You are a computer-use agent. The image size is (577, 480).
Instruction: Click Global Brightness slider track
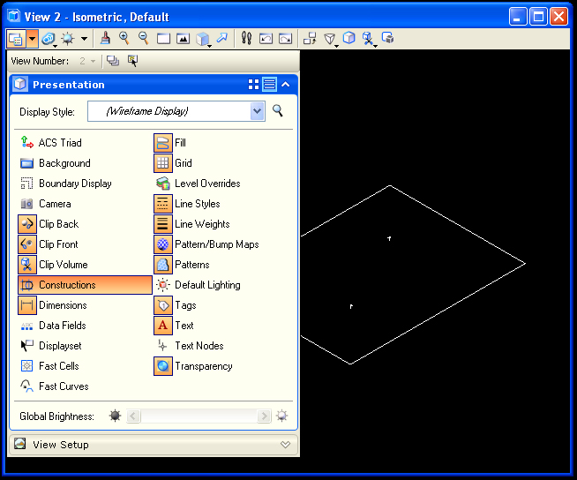pos(199,416)
